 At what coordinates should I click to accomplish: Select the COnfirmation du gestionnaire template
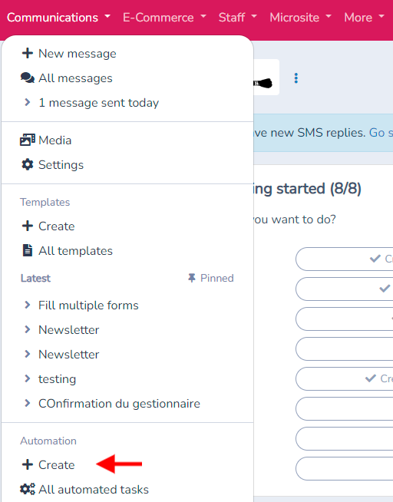(119, 404)
